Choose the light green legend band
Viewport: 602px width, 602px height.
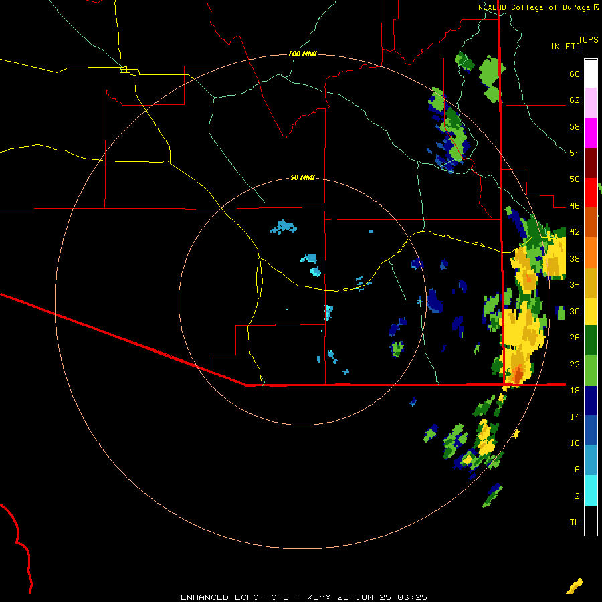tap(591, 371)
